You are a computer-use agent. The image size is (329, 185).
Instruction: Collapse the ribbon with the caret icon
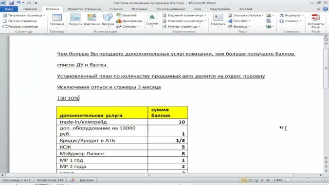(x=319, y=9)
